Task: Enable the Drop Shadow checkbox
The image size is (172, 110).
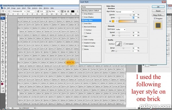Action: [x=83, y=14]
